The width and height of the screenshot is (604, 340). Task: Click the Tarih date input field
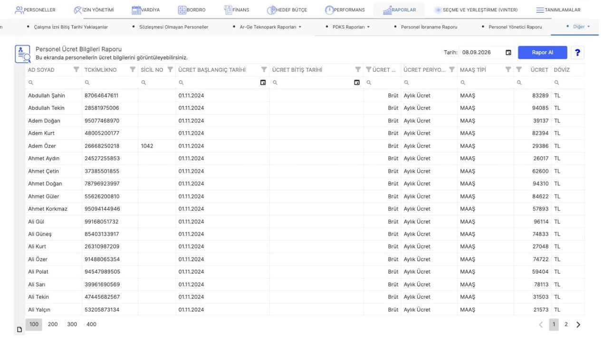coord(480,52)
